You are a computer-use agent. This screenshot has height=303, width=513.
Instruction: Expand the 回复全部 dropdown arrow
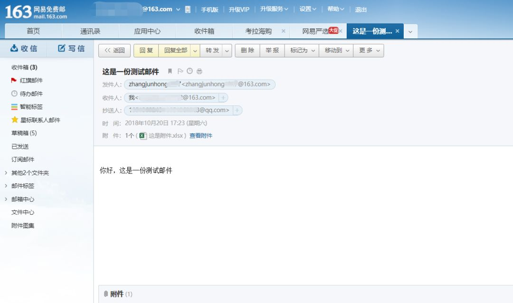pos(195,51)
